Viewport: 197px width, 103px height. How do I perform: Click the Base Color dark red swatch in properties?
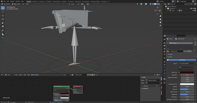187,72
